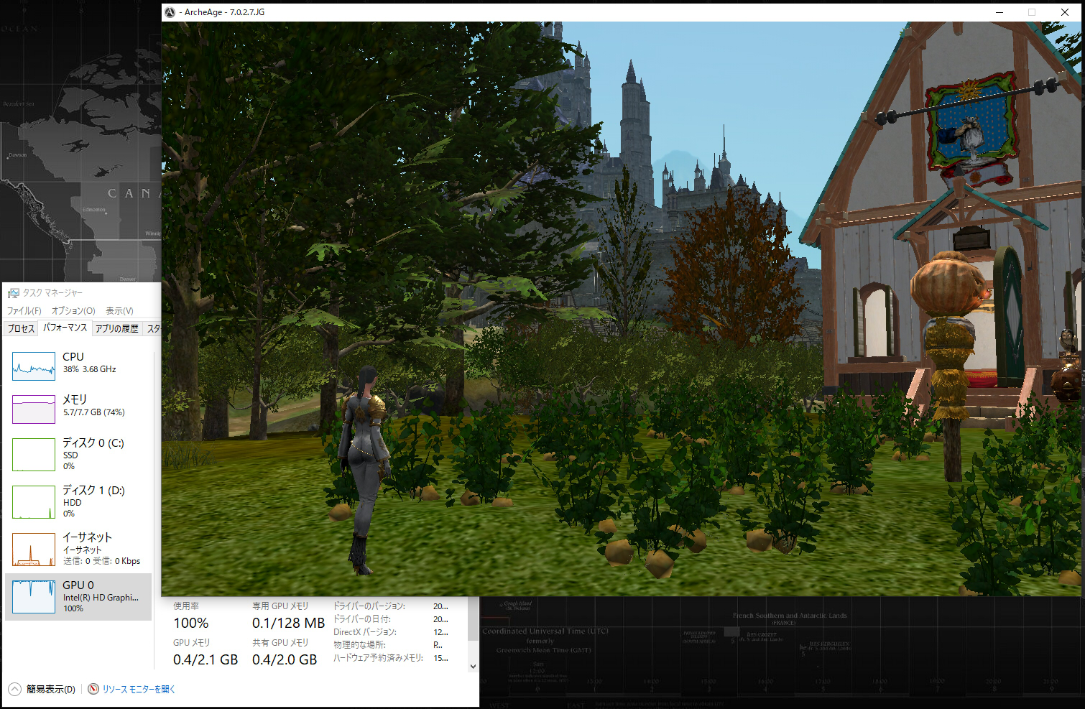Click the player character in ArcheAge
The width and height of the screenshot is (1085, 709).
pyautogui.click(x=364, y=470)
